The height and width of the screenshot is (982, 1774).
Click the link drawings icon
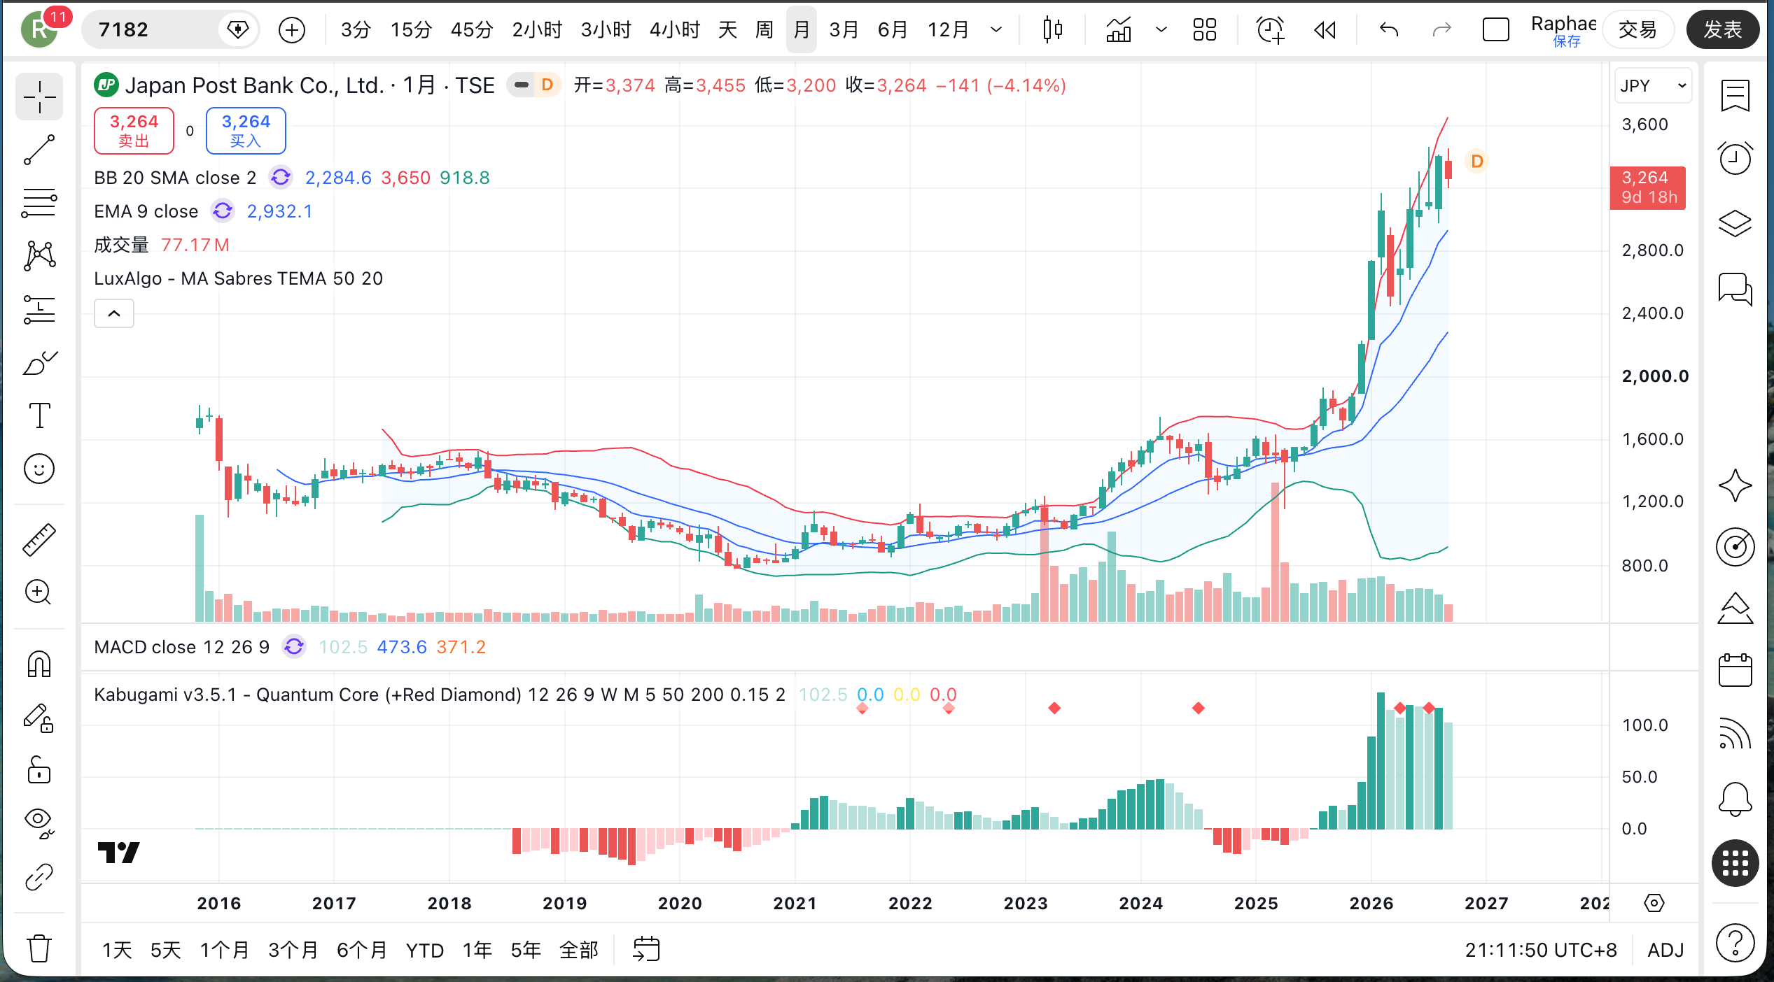point(39,876)
